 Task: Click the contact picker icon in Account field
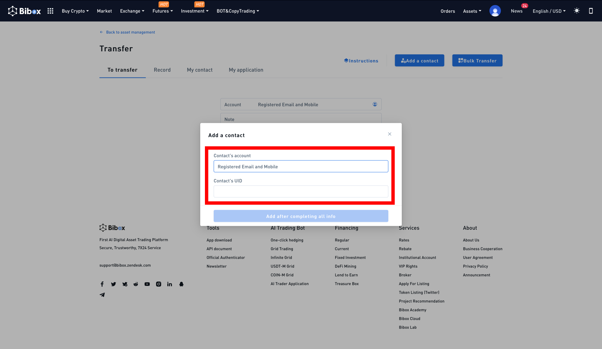(375, 104)
